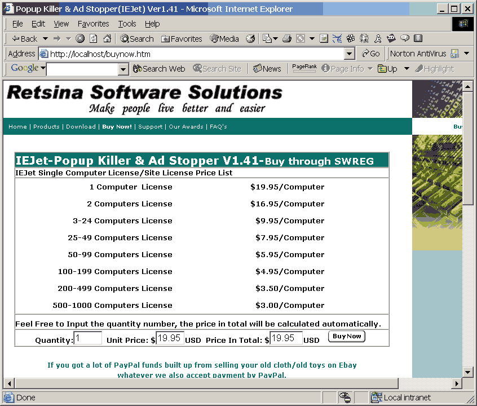Go to the Home page icon
Screen dimensions: 477x406
(107, 38)
